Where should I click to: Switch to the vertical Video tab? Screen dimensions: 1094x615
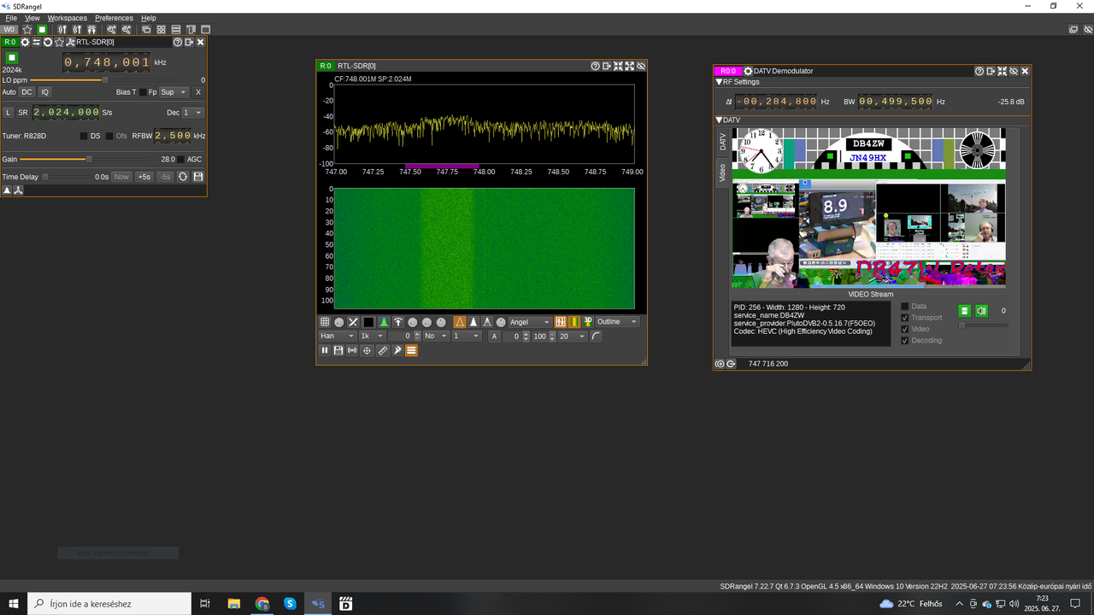coord(723,173)
